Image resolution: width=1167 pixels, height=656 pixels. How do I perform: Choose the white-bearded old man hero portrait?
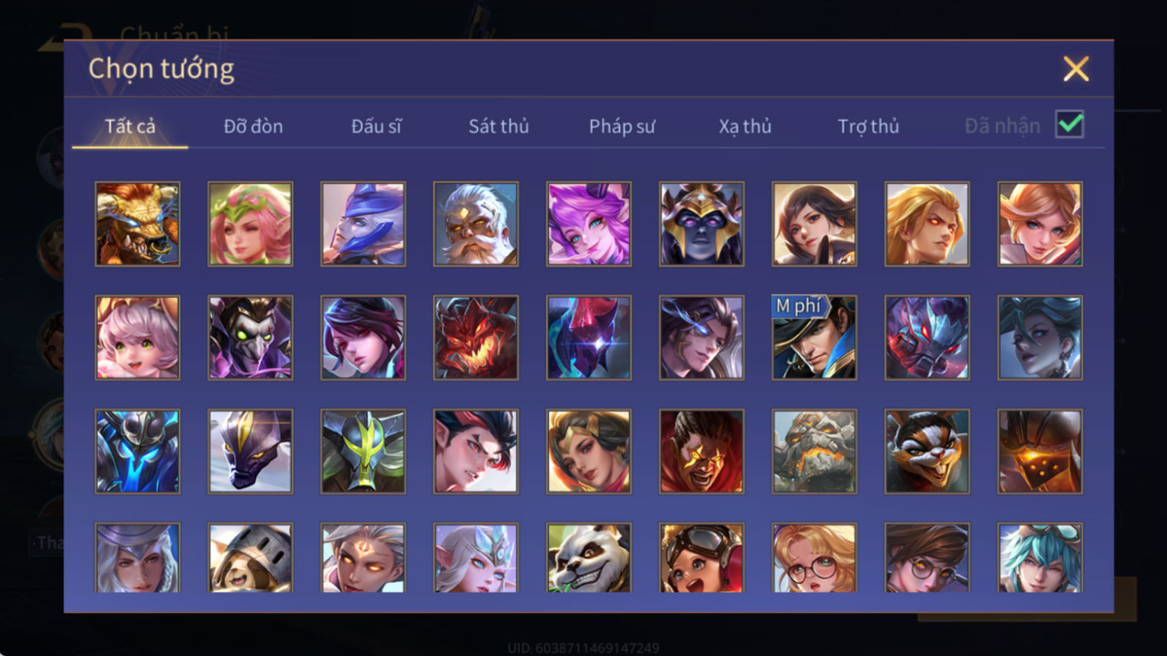tap(476, 224)
